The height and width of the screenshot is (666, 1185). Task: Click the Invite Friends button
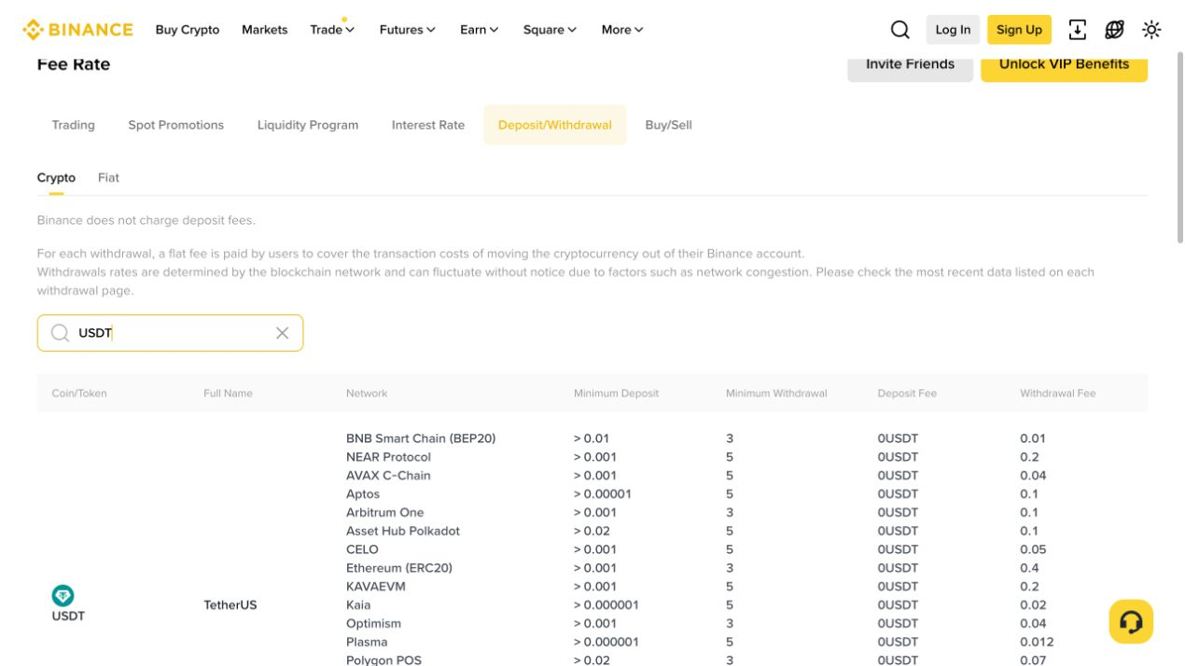[910, 64]
